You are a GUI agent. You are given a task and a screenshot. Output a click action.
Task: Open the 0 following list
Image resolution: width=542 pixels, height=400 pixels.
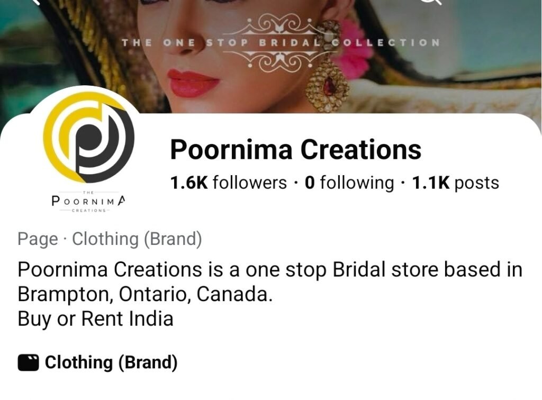[x=349, y=183]
